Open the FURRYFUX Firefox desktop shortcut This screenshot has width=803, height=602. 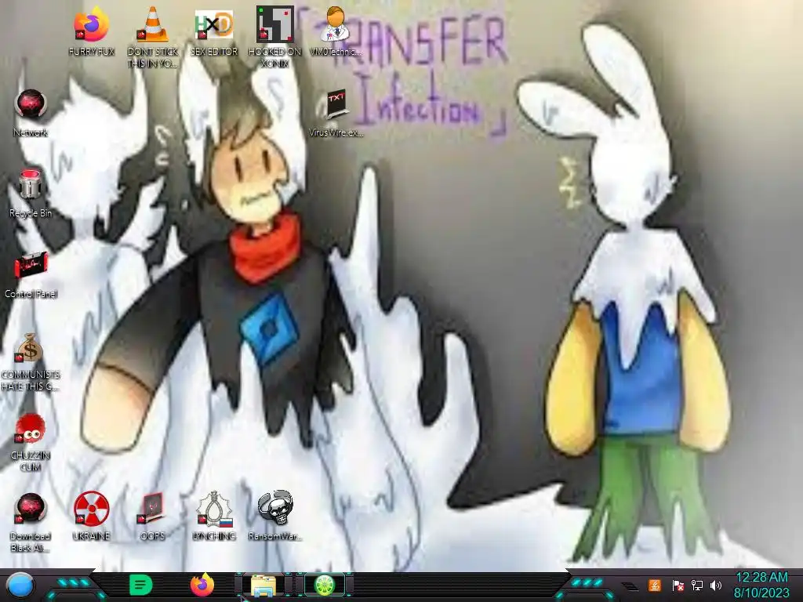click(x=92, y=31)
